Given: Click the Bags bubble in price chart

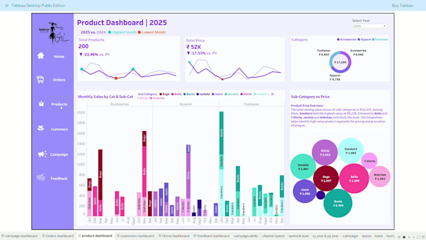Looking at the screenshot, I should tap(326, 179).
